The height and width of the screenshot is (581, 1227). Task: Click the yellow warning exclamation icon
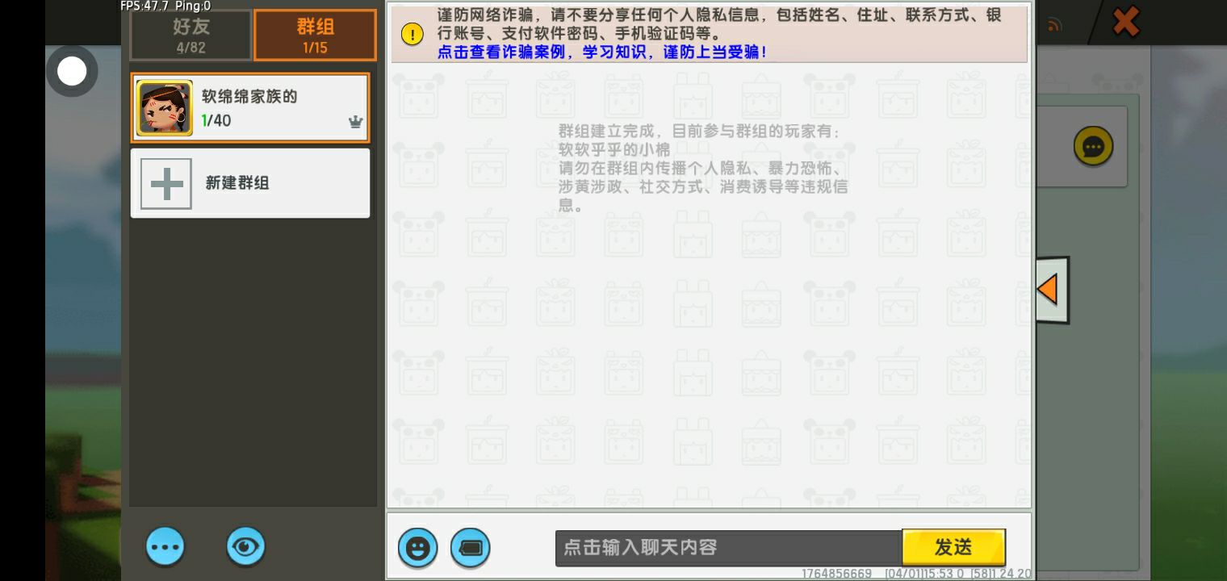pyautogui.click(x=412, y=34)
